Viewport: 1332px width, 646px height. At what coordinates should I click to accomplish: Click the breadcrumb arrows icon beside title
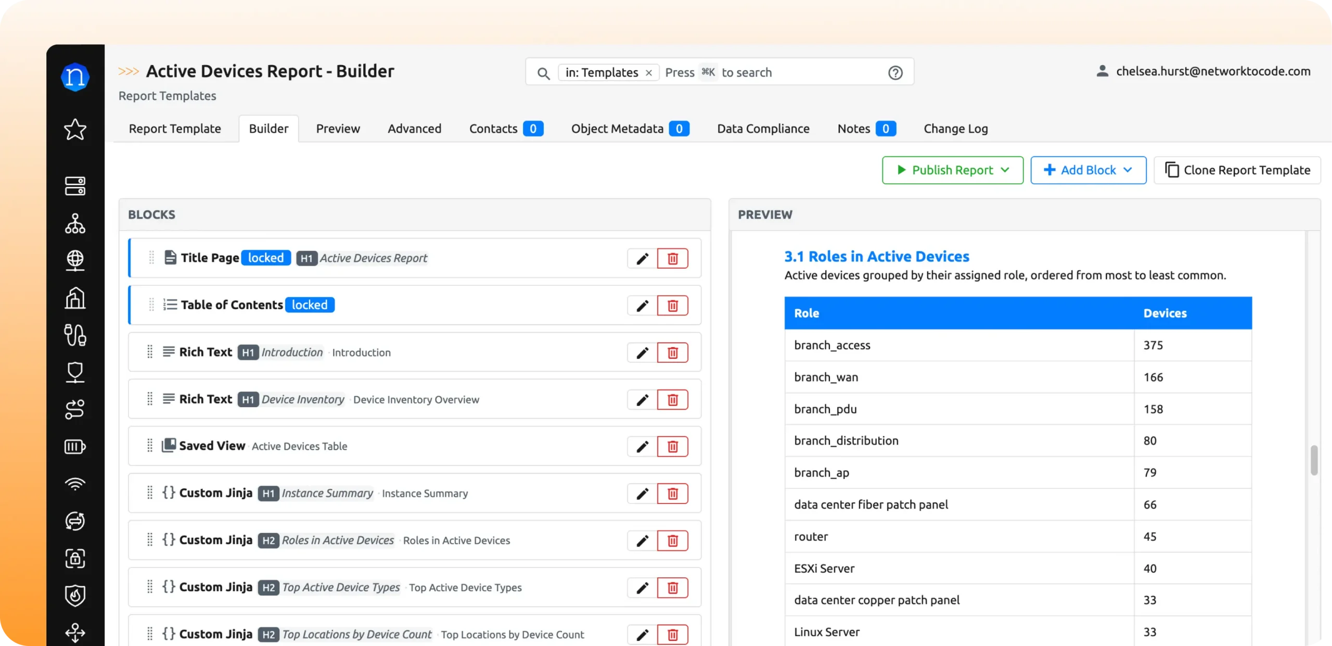coord(129,71)
